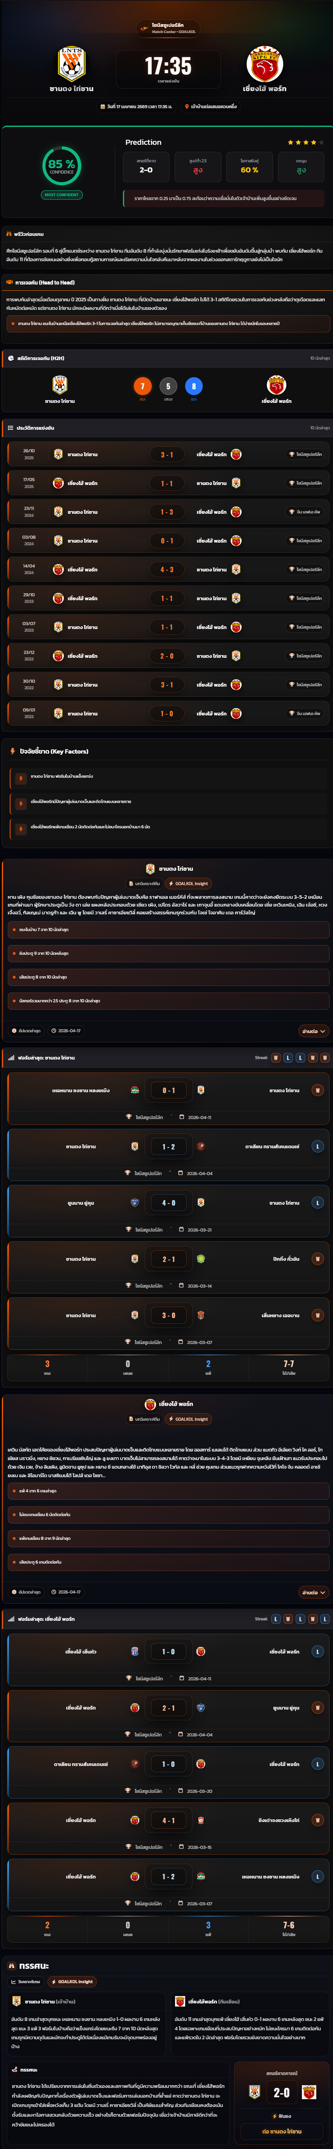This screenshot has height=2149, width=333.
Task: Select GOALKOL Insight tab under Shandong Taishan
Action: pos(189,884)
